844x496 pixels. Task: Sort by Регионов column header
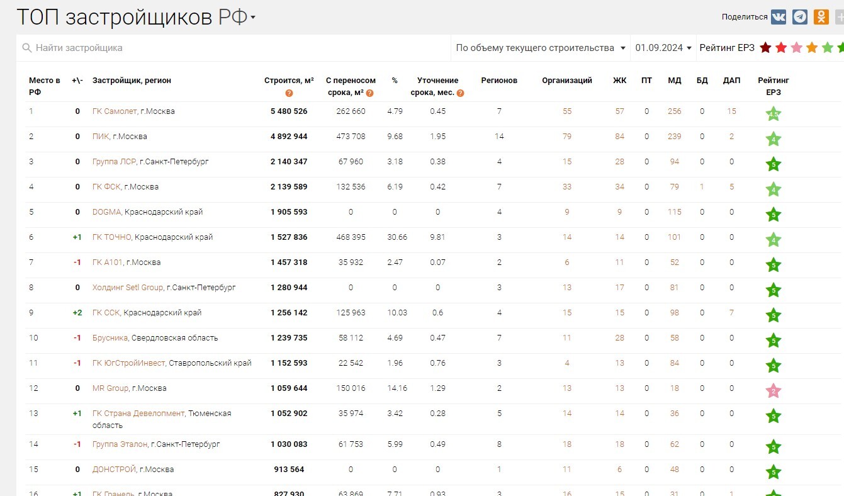499,81
